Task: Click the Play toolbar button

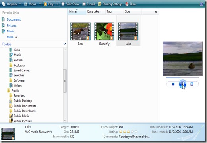Action: pos(49,4)
